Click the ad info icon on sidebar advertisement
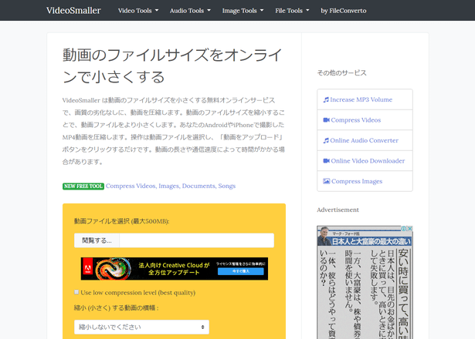Viewport: 475px width, 339px height. (404, 228)
